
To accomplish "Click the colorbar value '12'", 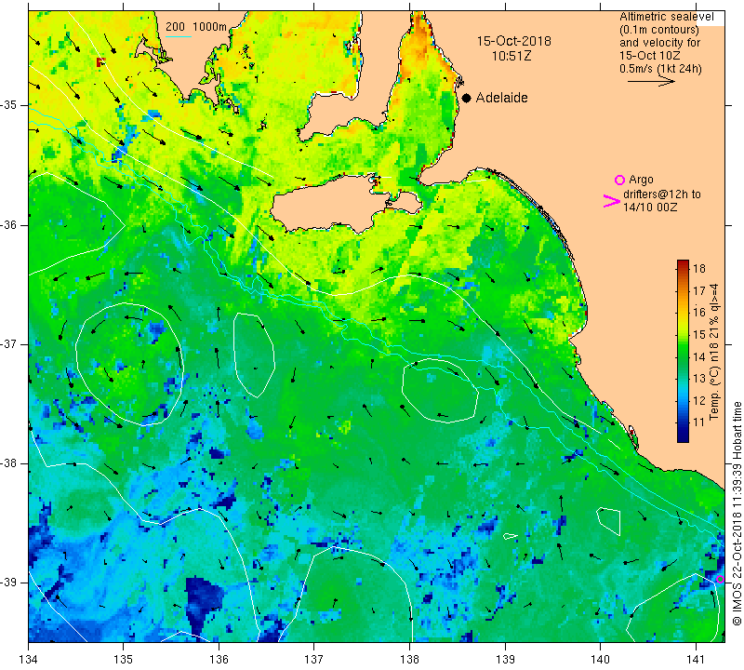I will click(699, 400).
